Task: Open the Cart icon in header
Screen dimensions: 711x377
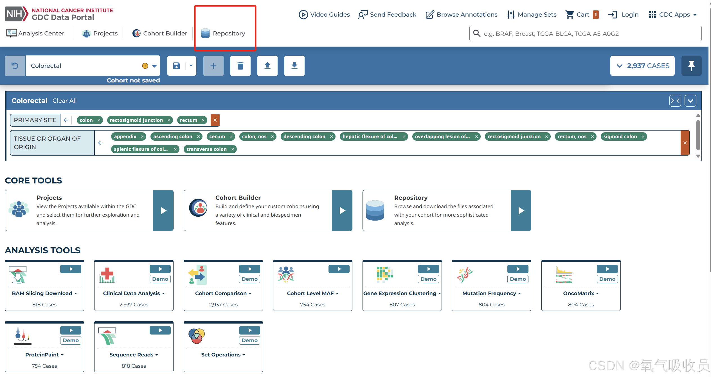Action: click(x=570, y=15)
